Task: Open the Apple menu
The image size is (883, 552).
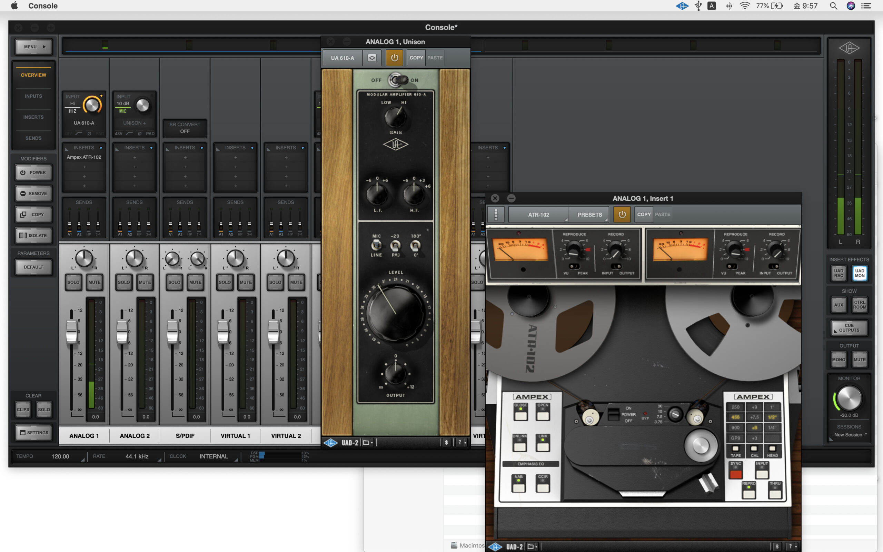Action: pos(14,6)
